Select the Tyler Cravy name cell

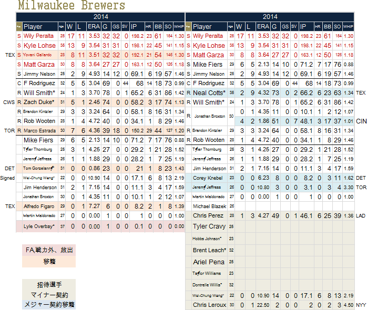point(209,226)
